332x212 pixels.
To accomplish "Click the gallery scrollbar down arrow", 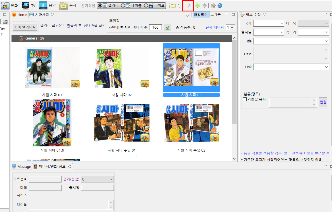I will [x=234, y=159].
